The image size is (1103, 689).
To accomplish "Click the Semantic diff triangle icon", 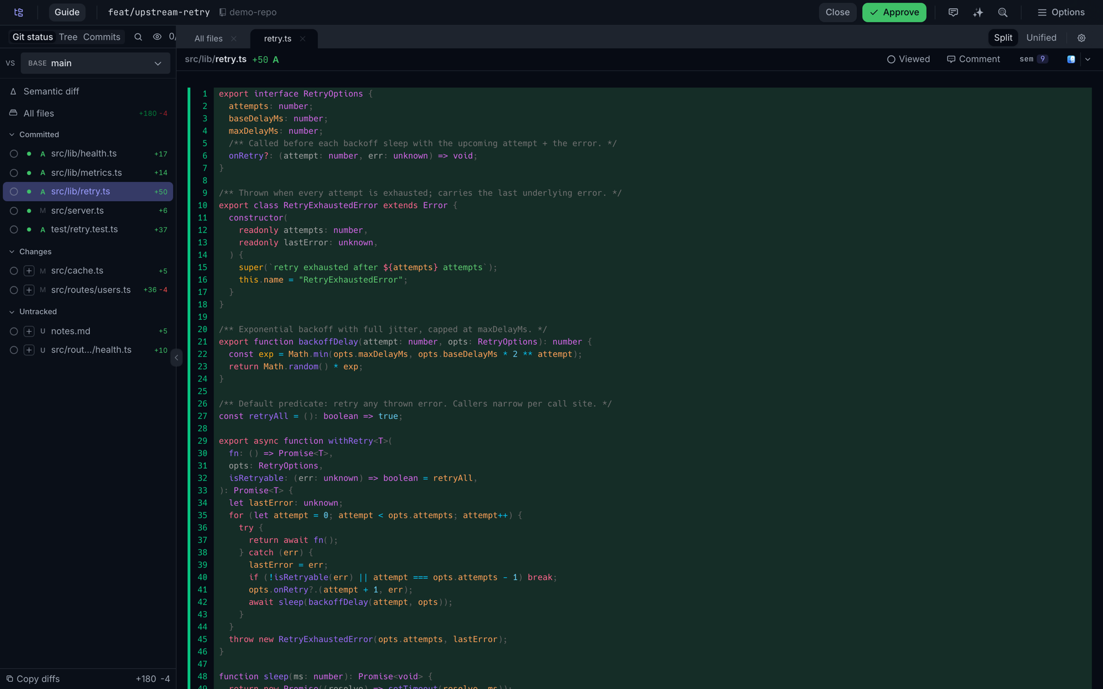I will (x=13, y=91).
